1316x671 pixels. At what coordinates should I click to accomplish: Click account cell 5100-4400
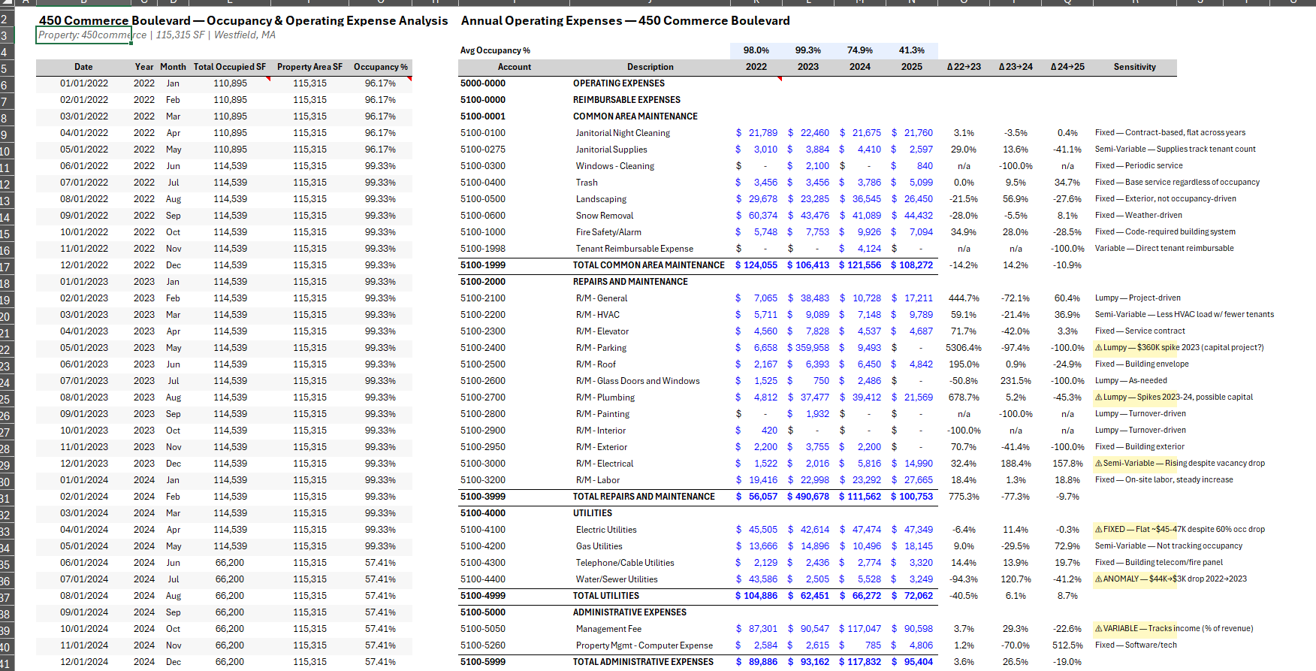pos(483,579)
